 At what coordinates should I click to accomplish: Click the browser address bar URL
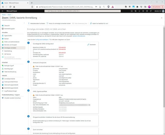click(66, 7)
